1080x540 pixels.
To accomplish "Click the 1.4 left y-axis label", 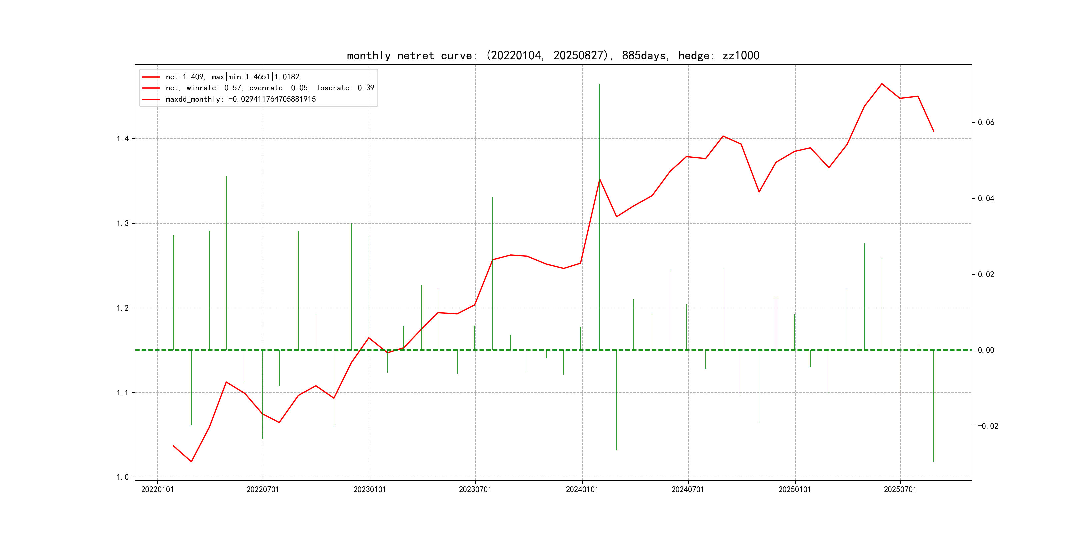I will pos(123,139).
